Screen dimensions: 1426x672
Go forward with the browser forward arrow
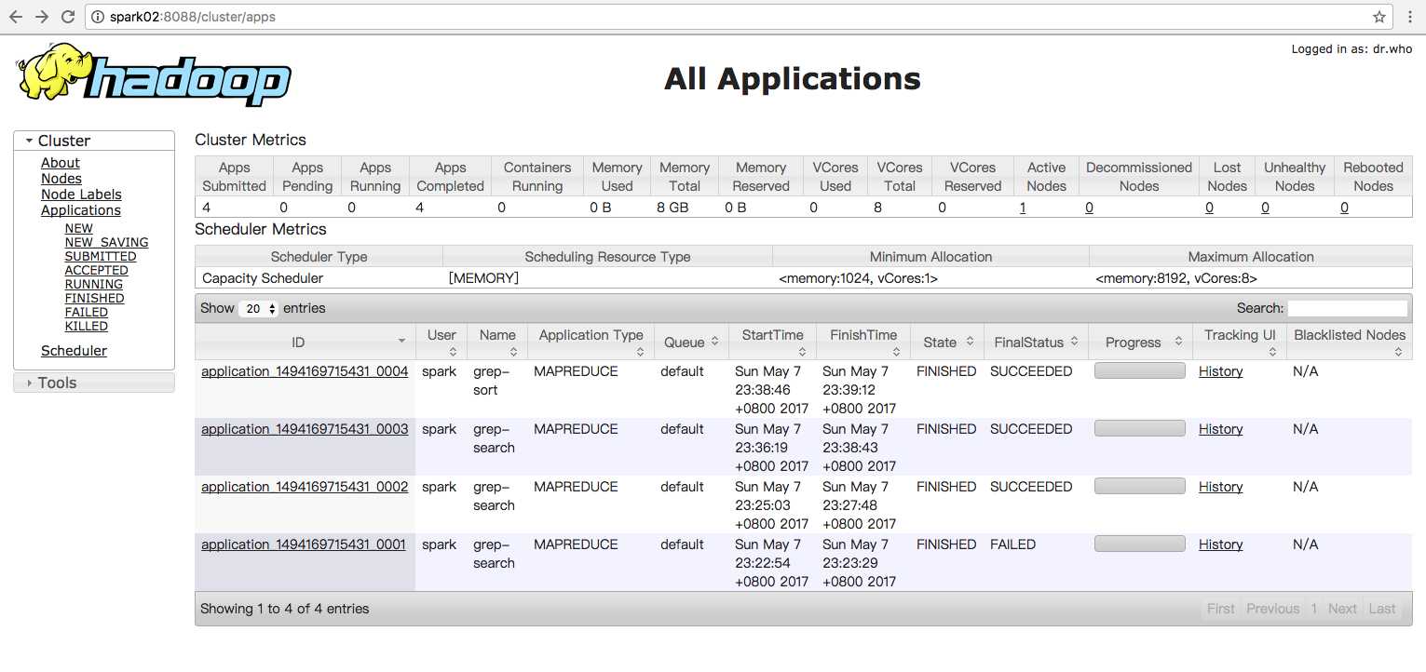(x=42, y=17)
